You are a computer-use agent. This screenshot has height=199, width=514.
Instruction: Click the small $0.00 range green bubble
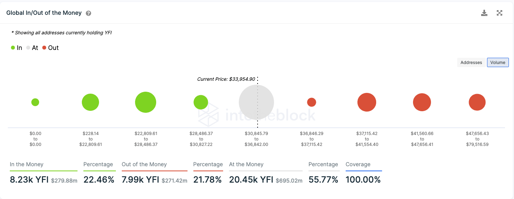(35, 102)
